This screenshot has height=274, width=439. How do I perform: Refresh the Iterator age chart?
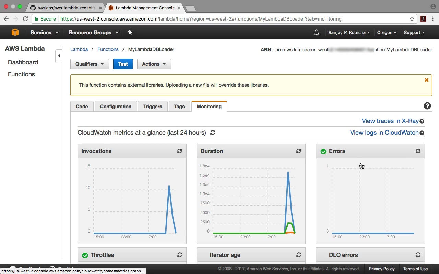click(x=299, y=255)
